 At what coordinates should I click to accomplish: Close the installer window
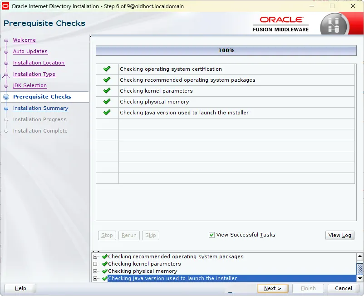point(353,6)
